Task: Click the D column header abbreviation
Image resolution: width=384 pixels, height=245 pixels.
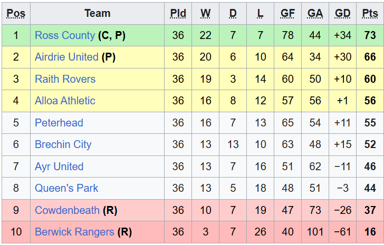Action: click(x=233, y=13)
